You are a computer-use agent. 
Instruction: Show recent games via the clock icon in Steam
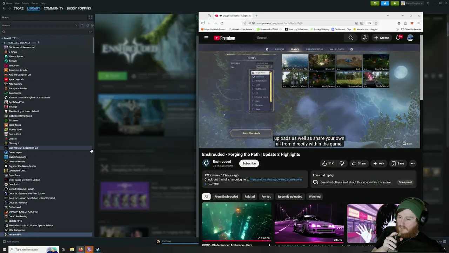(88, 25)
